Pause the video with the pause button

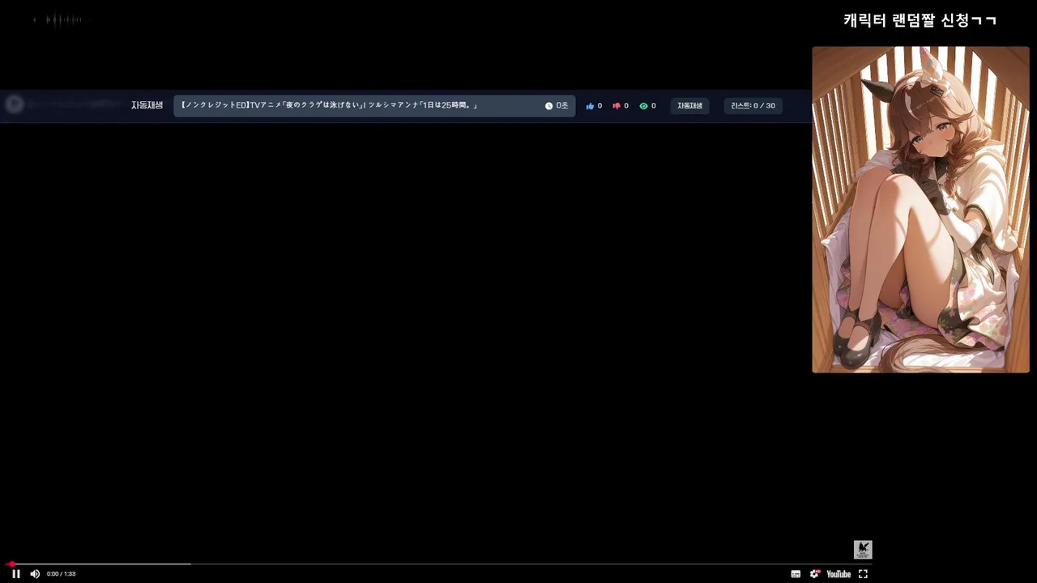tap(15, 574)
